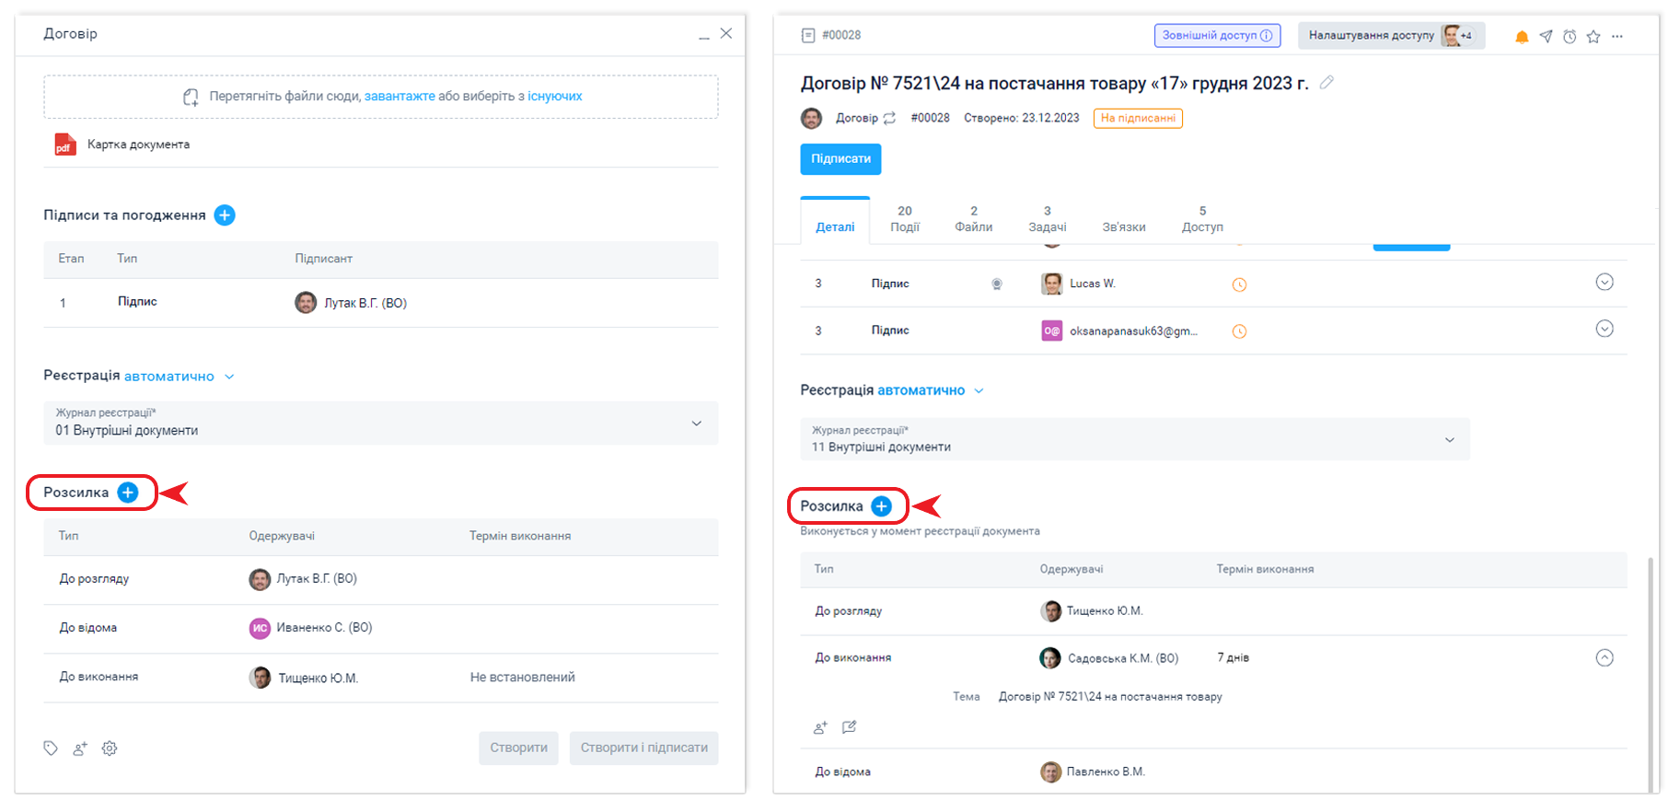Click the Створити і підписати button
1680x812 pixels.
coord(643,748)
